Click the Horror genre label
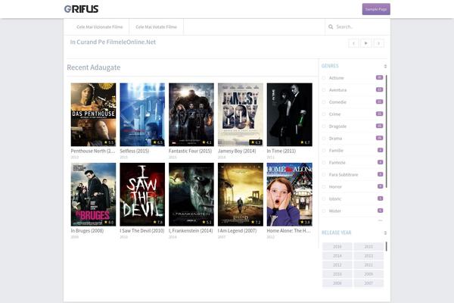 [x=335, y=187]
